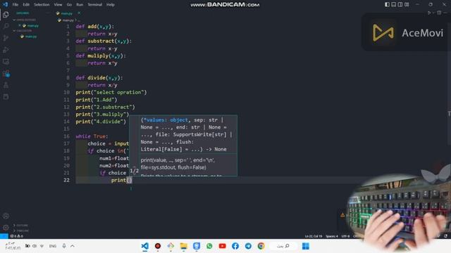Click Spaces: 4 indentation status entry

coord(332,236)
